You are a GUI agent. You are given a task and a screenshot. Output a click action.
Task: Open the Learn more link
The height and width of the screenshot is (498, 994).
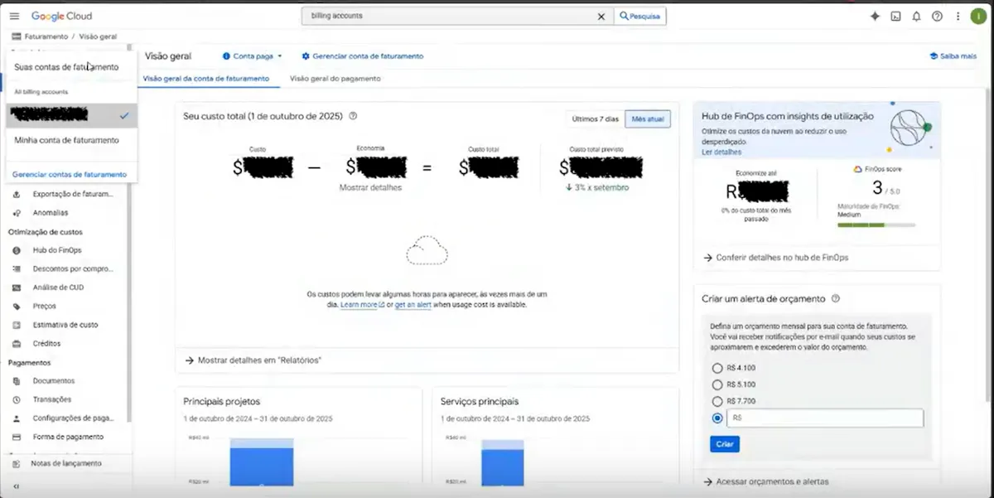[362, 305]
